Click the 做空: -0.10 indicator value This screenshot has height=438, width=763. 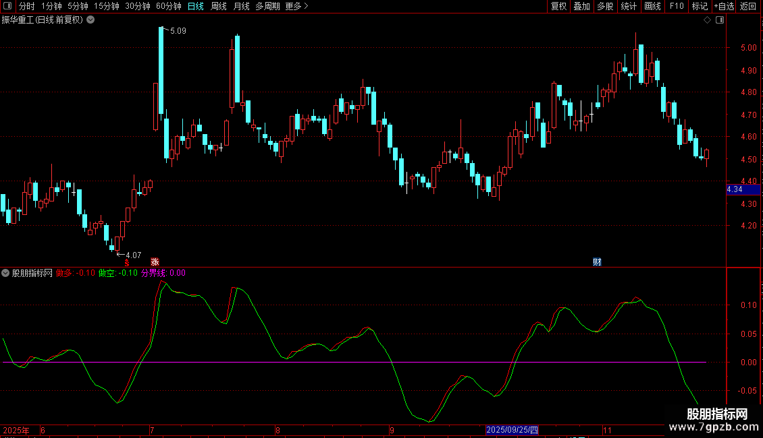tap(117, 273)
